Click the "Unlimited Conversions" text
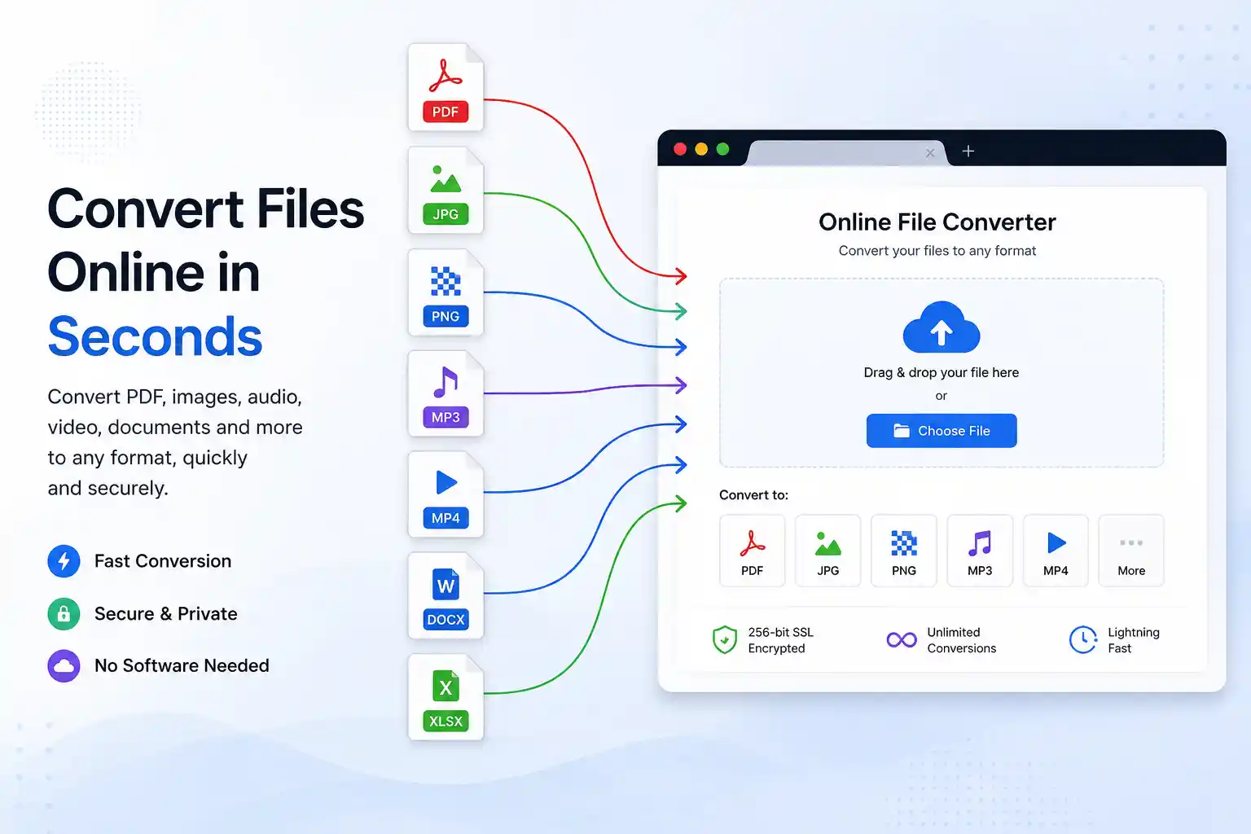Image resolution: width=1251 pixels, height=834 pixels. 962,640
